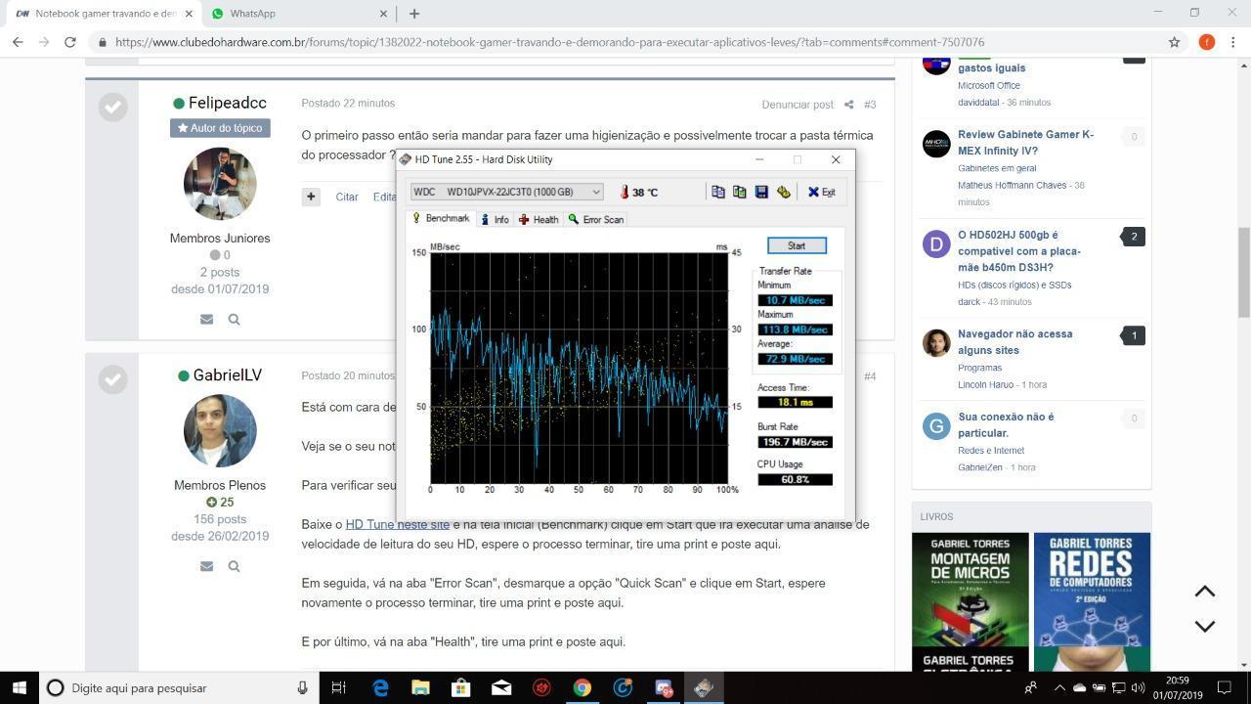Open the HD Tune neste site link
The height and width of the screenshot is (704, 1251).
tap(398, 525)
